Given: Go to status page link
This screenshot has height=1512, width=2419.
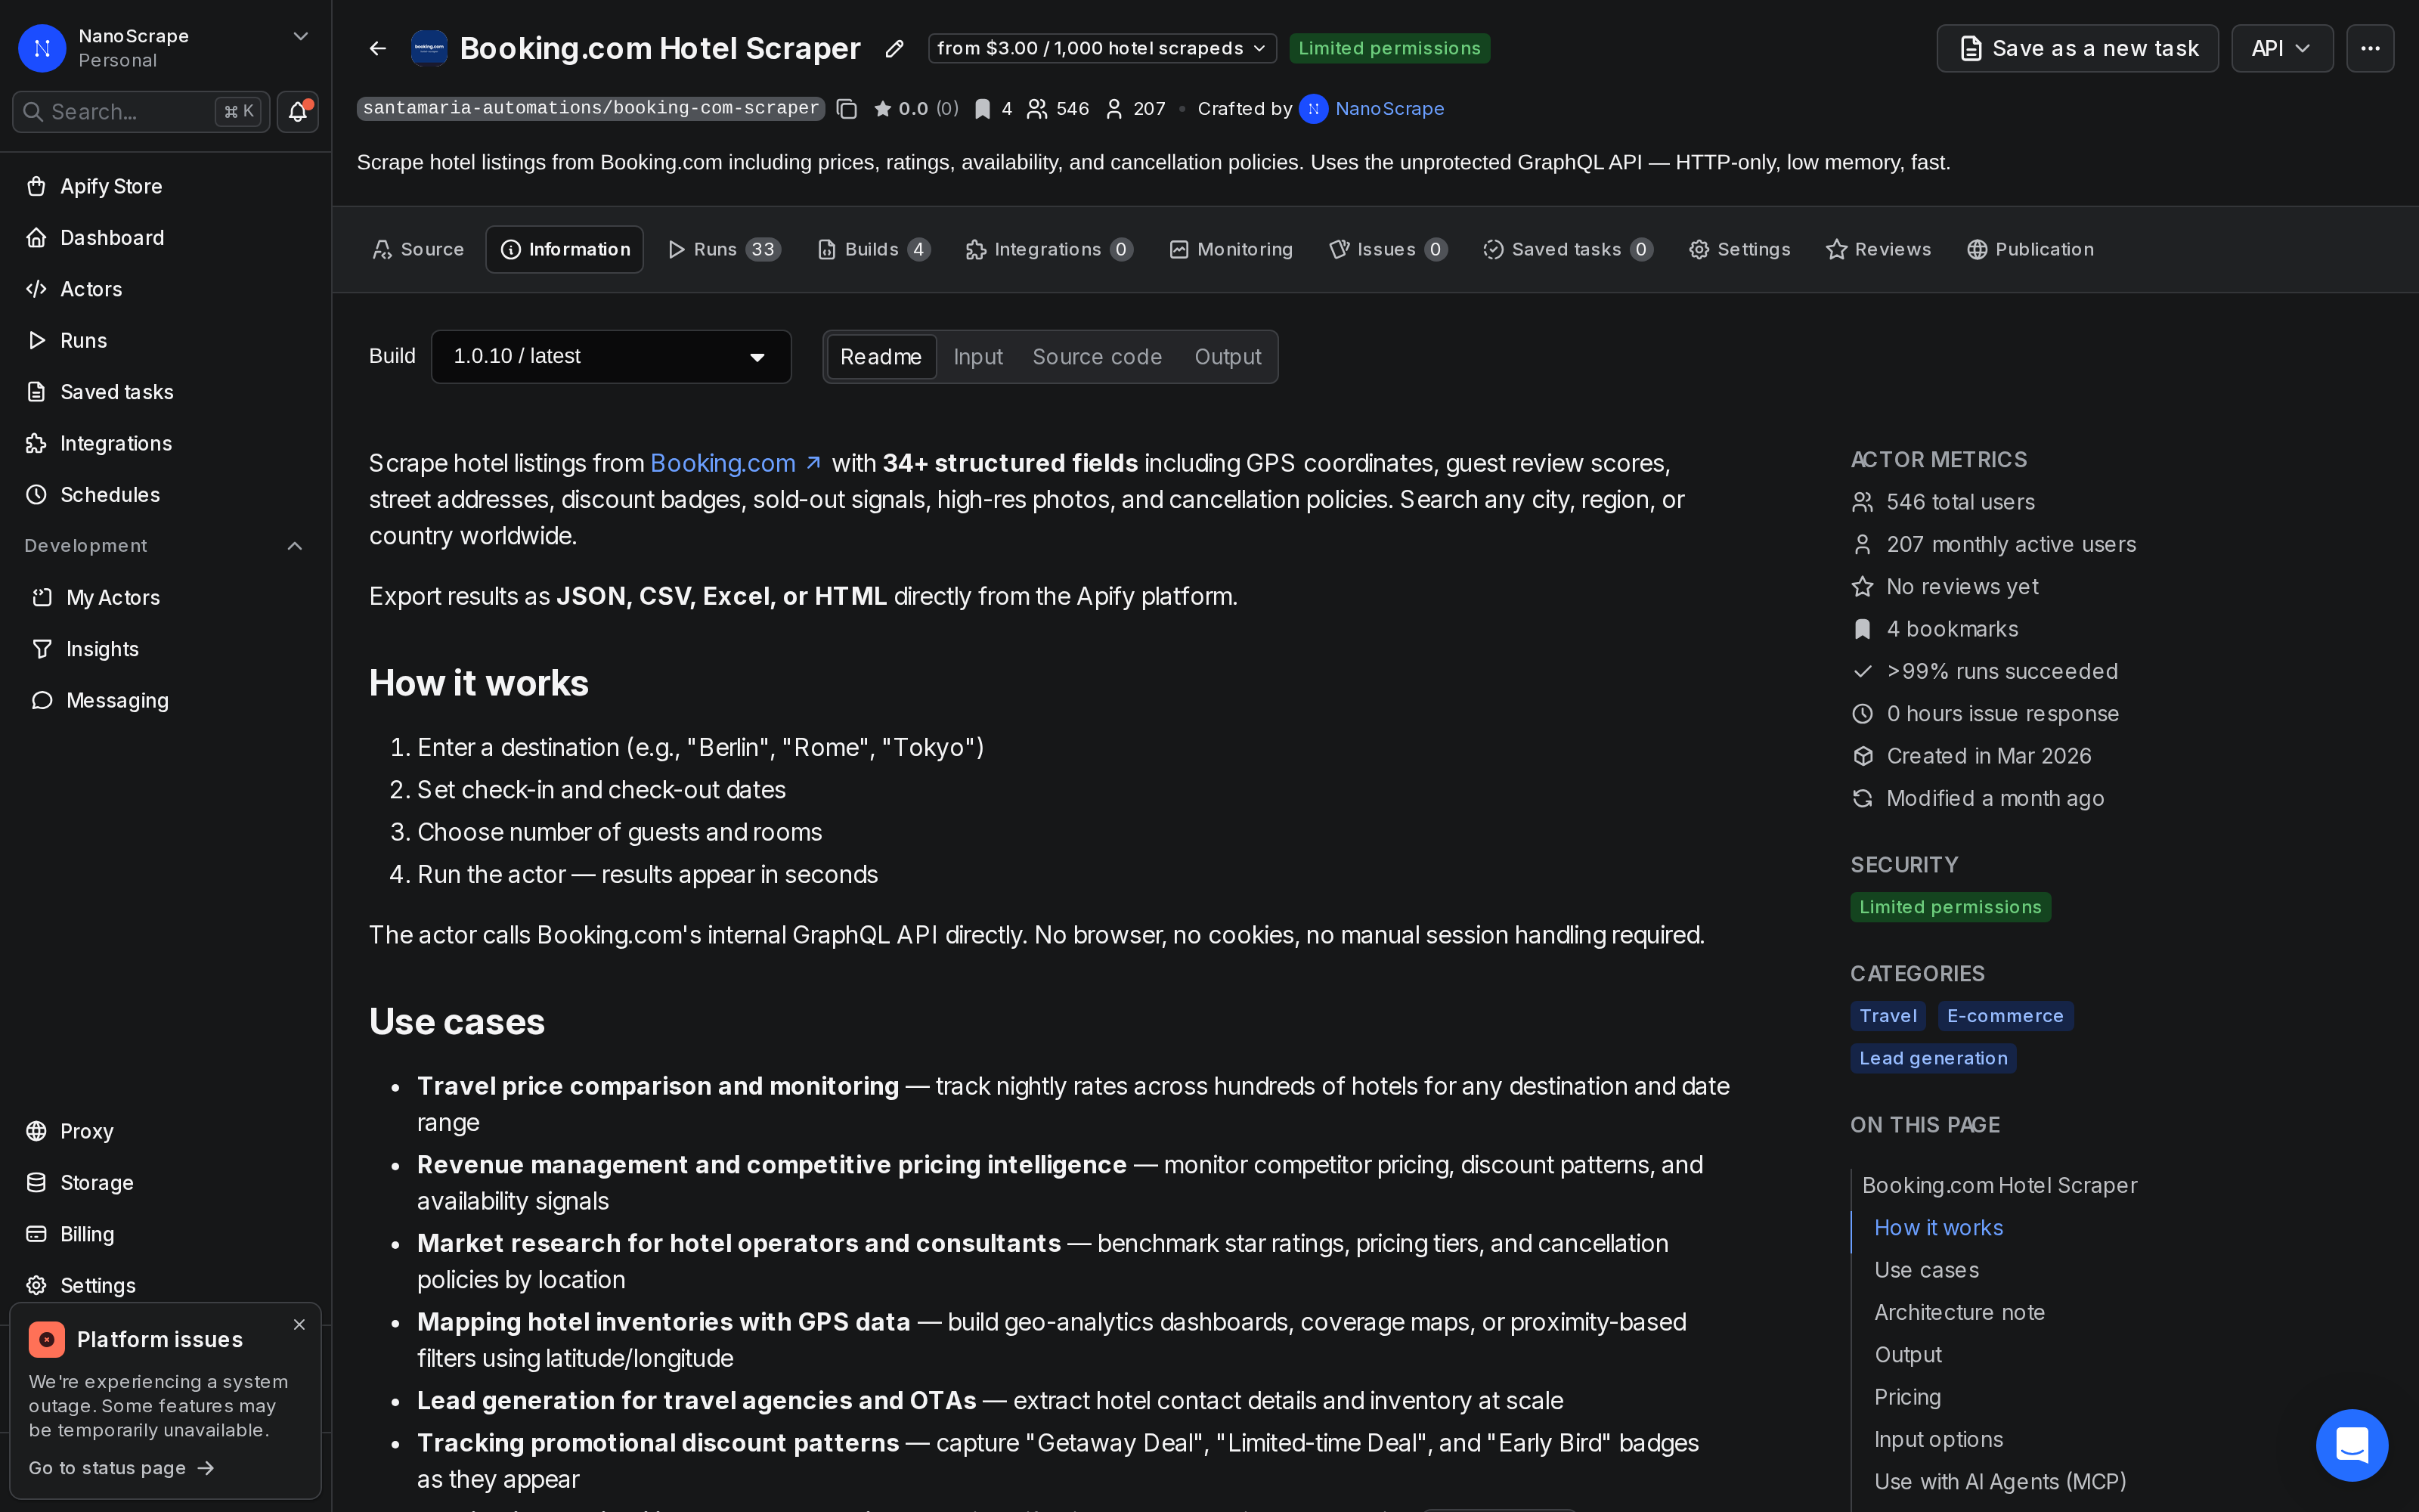Looking at the screenshot, I should click(x=121, y=1468).
